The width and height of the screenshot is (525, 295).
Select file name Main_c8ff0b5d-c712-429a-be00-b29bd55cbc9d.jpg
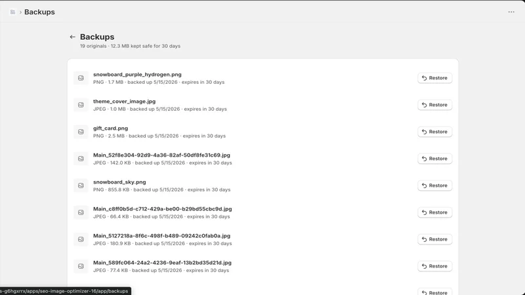click(x=162, y=209)
